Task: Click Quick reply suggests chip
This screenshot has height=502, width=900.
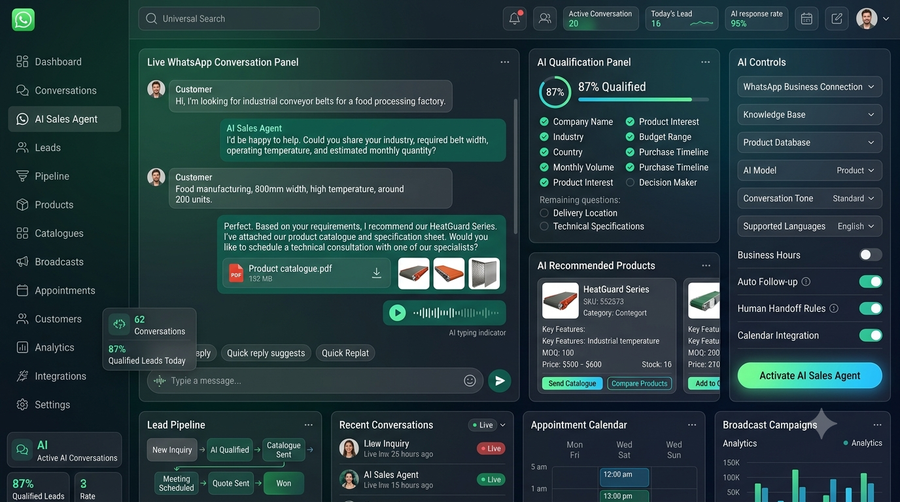Action: click(266, 353)
